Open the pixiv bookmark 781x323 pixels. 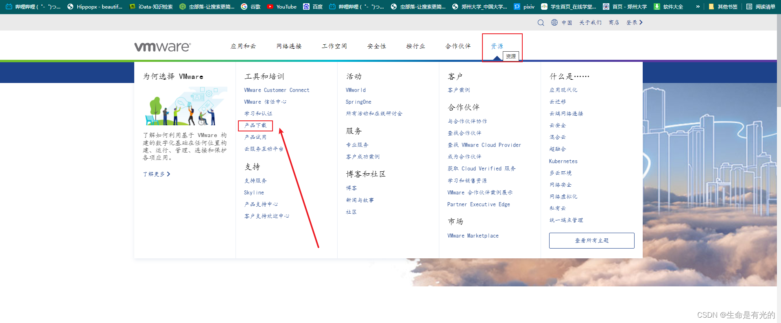tap(524, 7)
